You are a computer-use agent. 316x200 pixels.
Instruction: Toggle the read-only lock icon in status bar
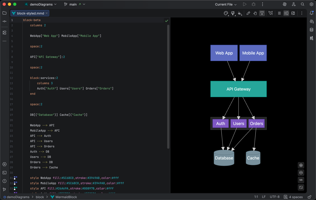click(x=309, y=197)
